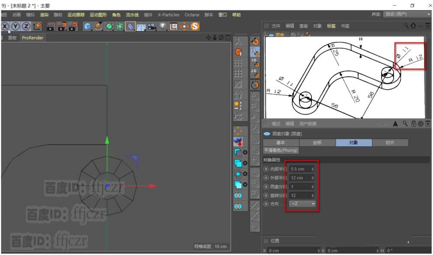Toggle the 内部半径 animation dot
The width and height of the screenshot is (433, 255).
266,169
